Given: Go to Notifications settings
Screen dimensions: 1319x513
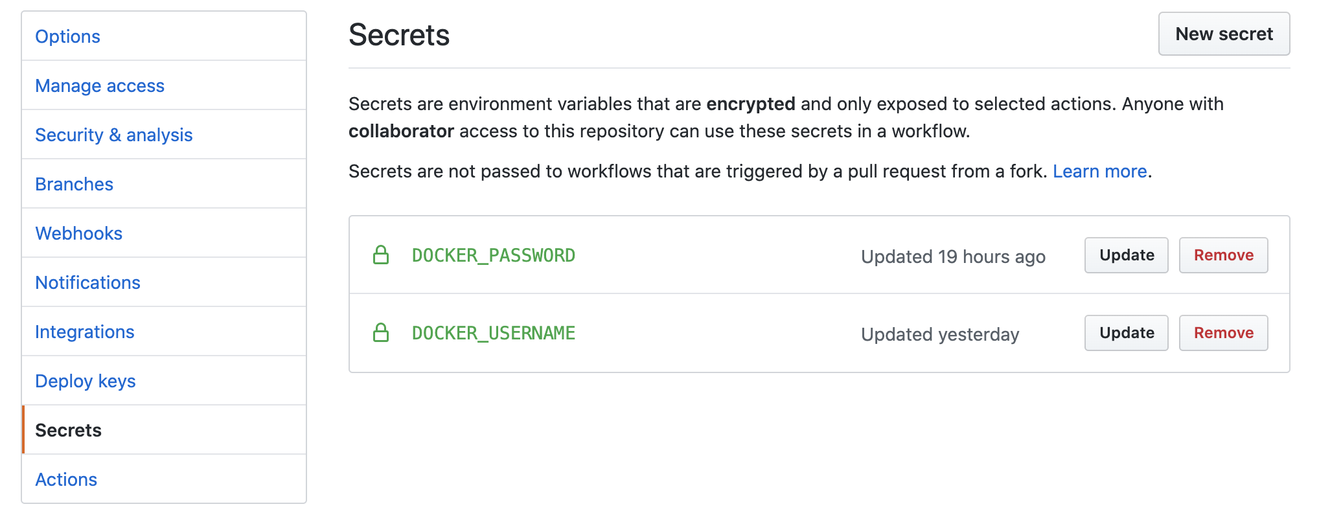Looking at the screenshot, I should point(88,282).
